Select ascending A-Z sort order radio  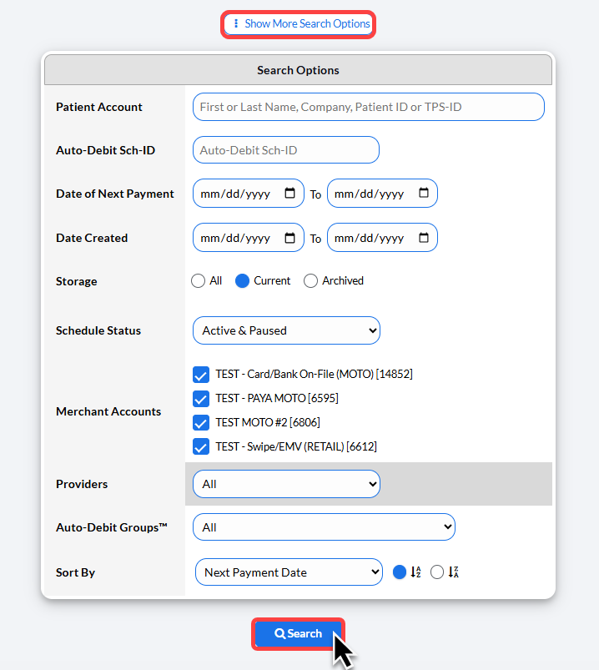coord(399,572)
